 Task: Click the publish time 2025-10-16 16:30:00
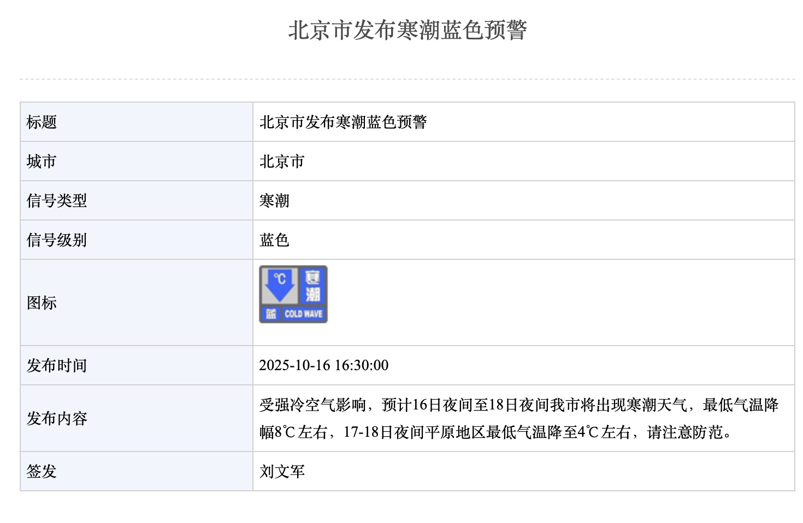(324, 366)
